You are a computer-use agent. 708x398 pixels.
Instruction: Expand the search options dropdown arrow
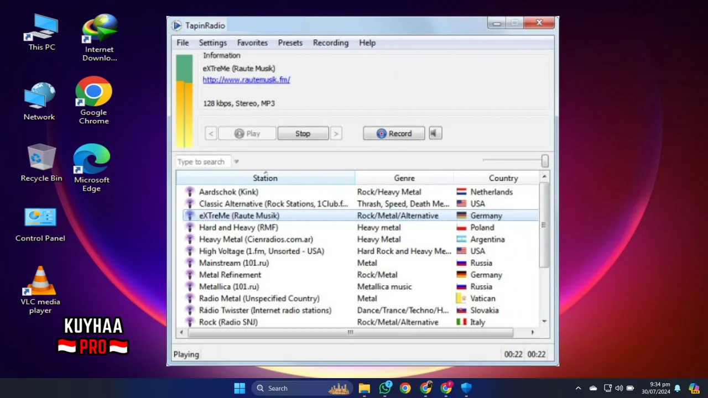coord(236,161)
